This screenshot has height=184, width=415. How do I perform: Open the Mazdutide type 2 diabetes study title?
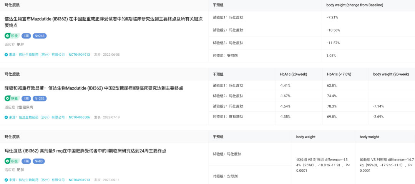pos(94,88)
